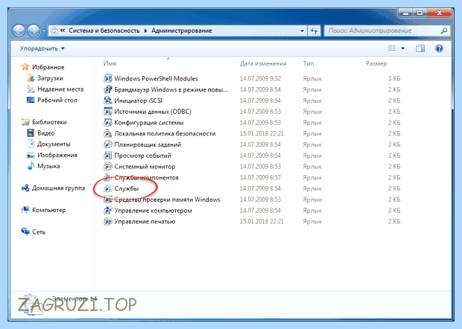462x329 pixels.
Task: Select "Службы компонентов" file name
Action: pos(147,177)
